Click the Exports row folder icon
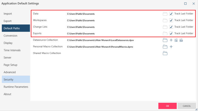 165,34
